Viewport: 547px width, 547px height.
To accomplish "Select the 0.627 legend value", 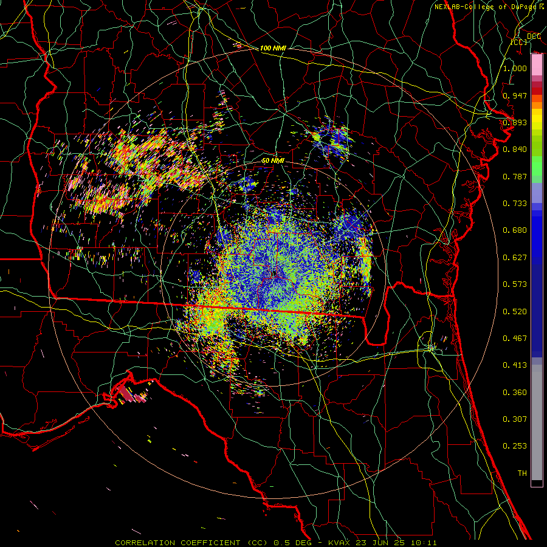I will (x=515, y=258).
